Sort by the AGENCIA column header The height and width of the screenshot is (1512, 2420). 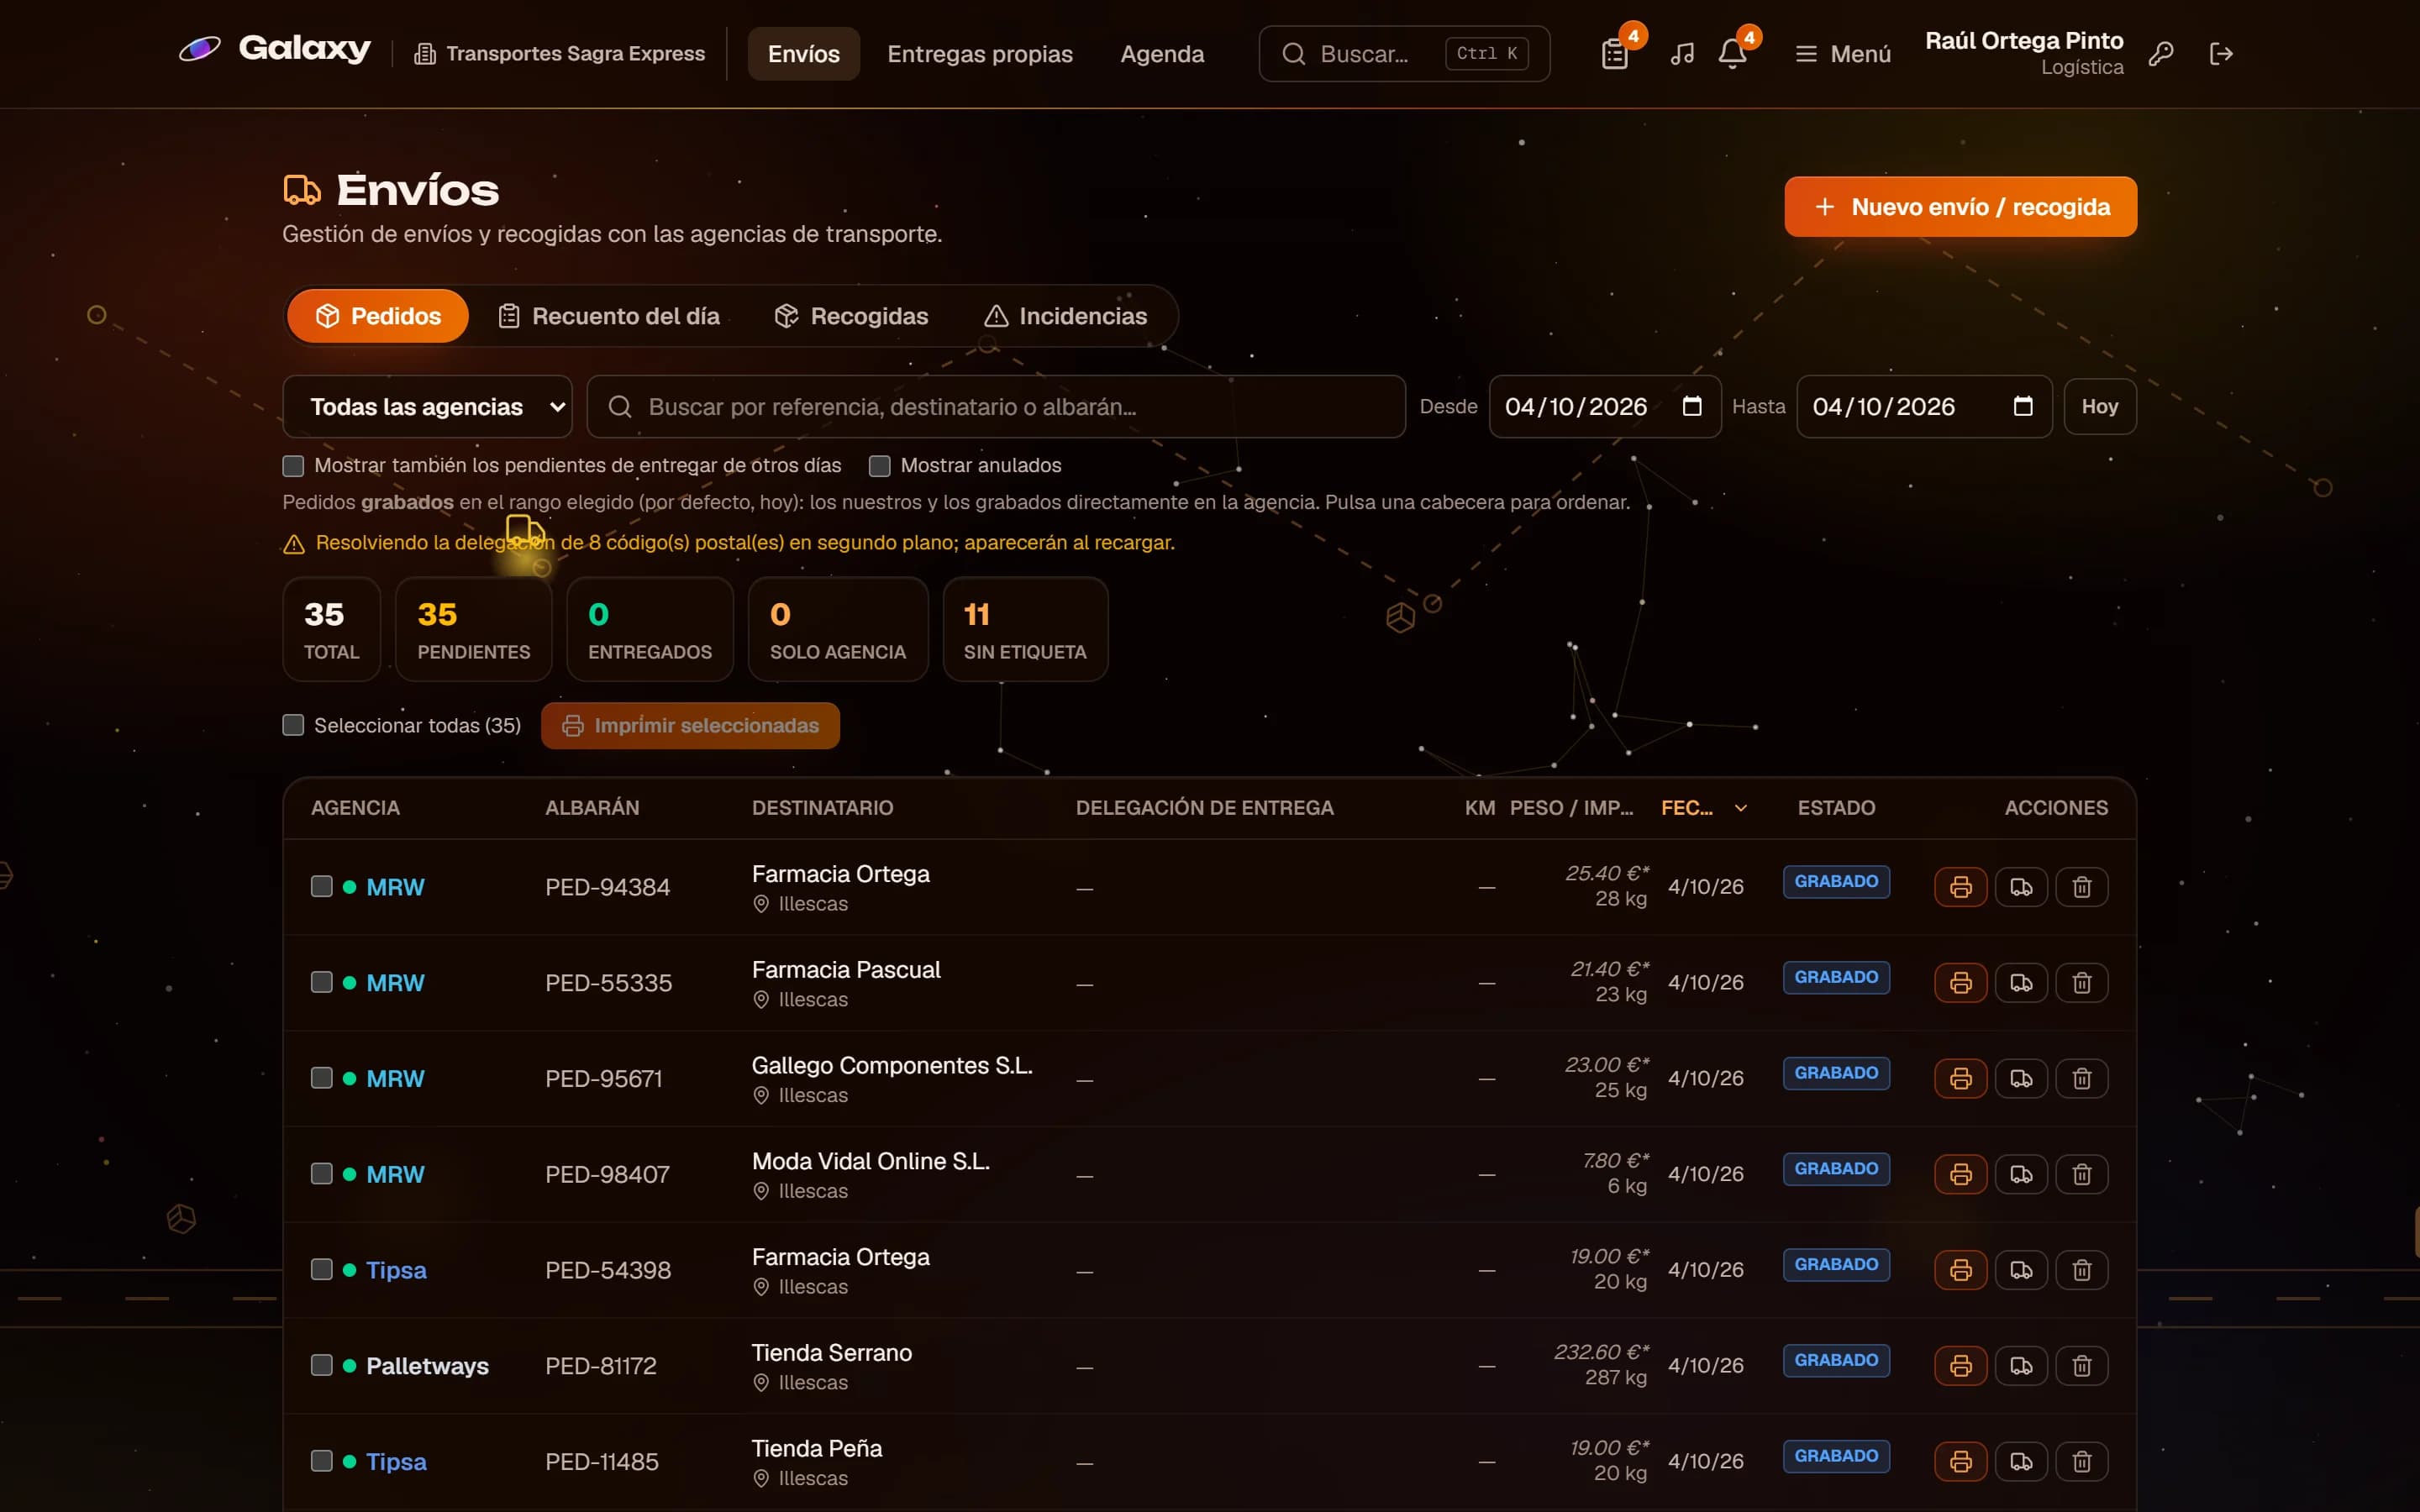tap(355, 808)
